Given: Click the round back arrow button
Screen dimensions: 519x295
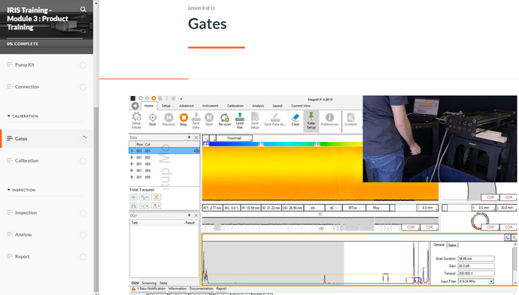Looking at the screenshot, I should (x=135, y=106).
